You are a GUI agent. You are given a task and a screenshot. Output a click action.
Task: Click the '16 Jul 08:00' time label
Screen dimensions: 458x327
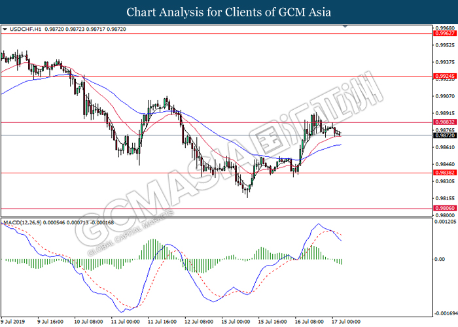[x=309, y=322]
